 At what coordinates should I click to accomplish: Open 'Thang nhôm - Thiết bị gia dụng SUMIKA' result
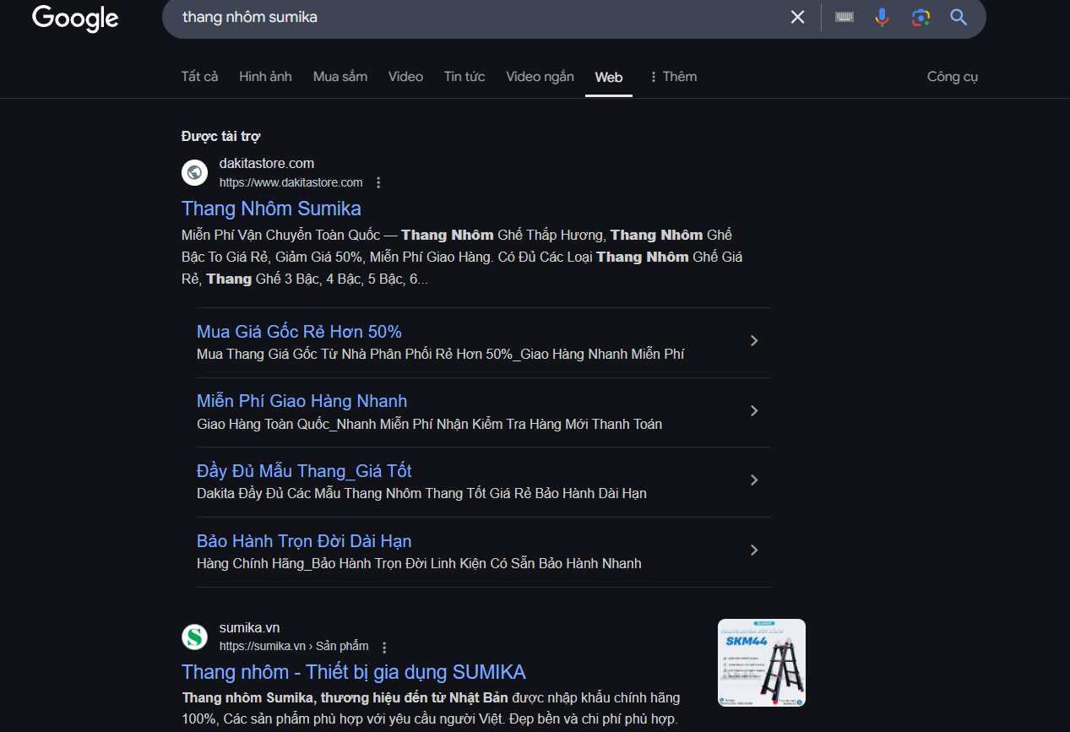354,672
